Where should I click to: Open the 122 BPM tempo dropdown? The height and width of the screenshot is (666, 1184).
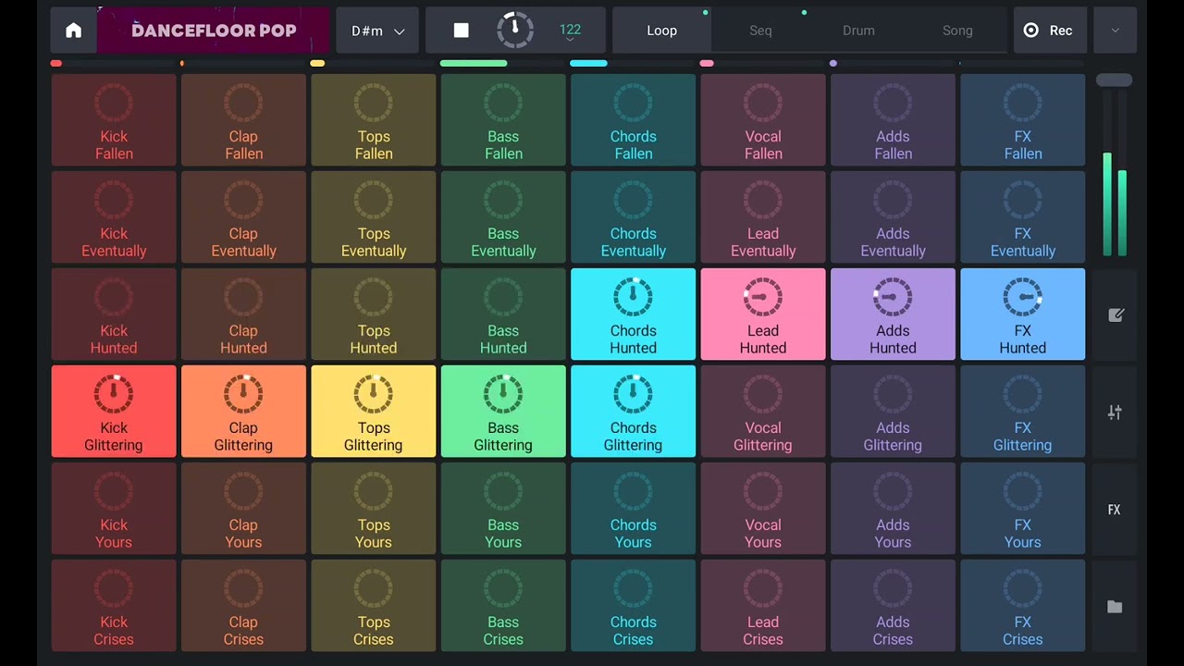pos(571,33)
